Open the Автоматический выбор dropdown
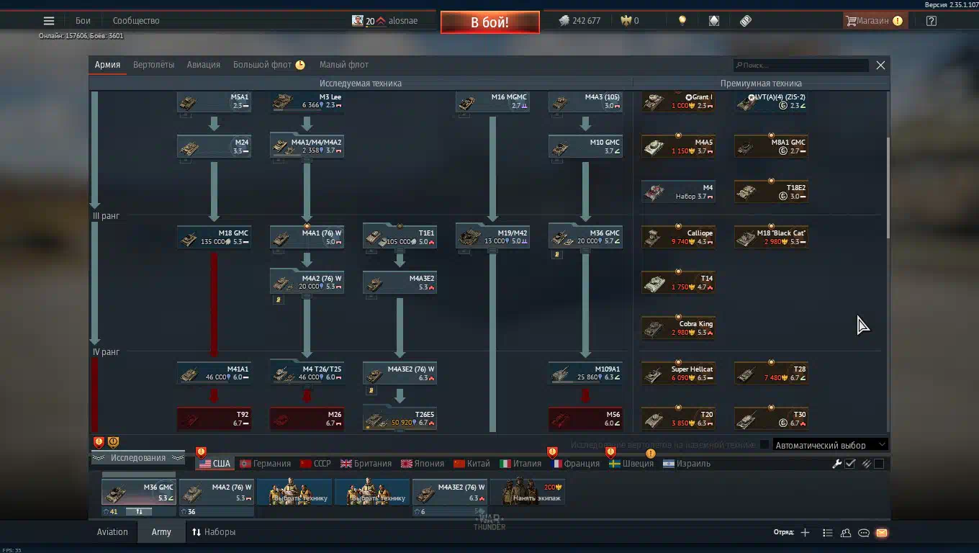 tap(830, 445)
